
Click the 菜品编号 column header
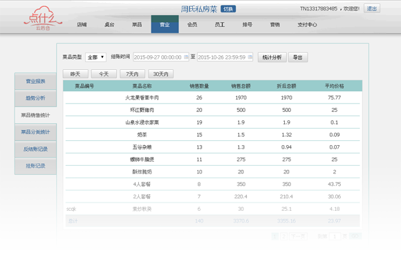click(84, 86)
